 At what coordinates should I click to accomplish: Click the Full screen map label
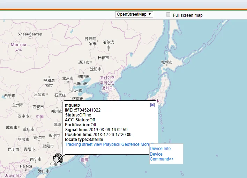tap(187, 15)
